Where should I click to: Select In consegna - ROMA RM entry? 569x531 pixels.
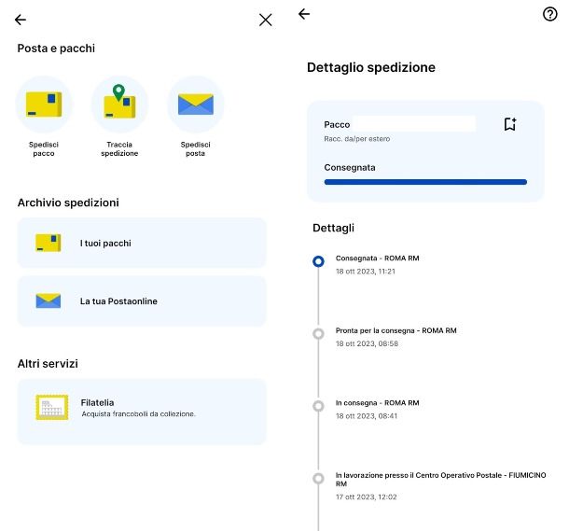(378, 403)
